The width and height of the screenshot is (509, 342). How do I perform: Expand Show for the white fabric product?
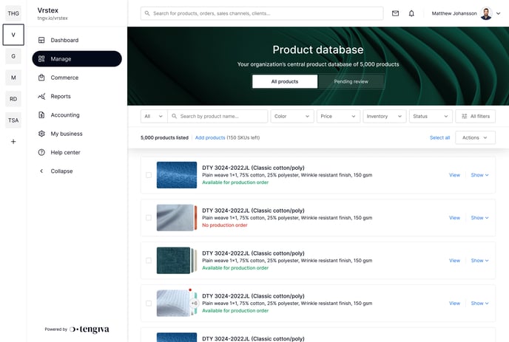tap(479, 304)
